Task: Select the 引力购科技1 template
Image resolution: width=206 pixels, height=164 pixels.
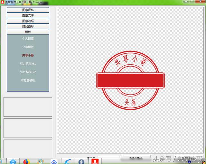Action: point(28,64)
